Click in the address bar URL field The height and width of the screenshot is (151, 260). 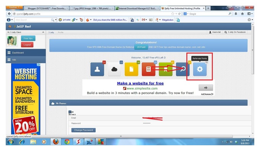tap(93, 14)
